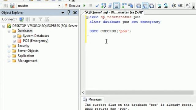Close the Object Explorer panel
The width and height of the screenshot is (196, 110).
coord(75,13)
